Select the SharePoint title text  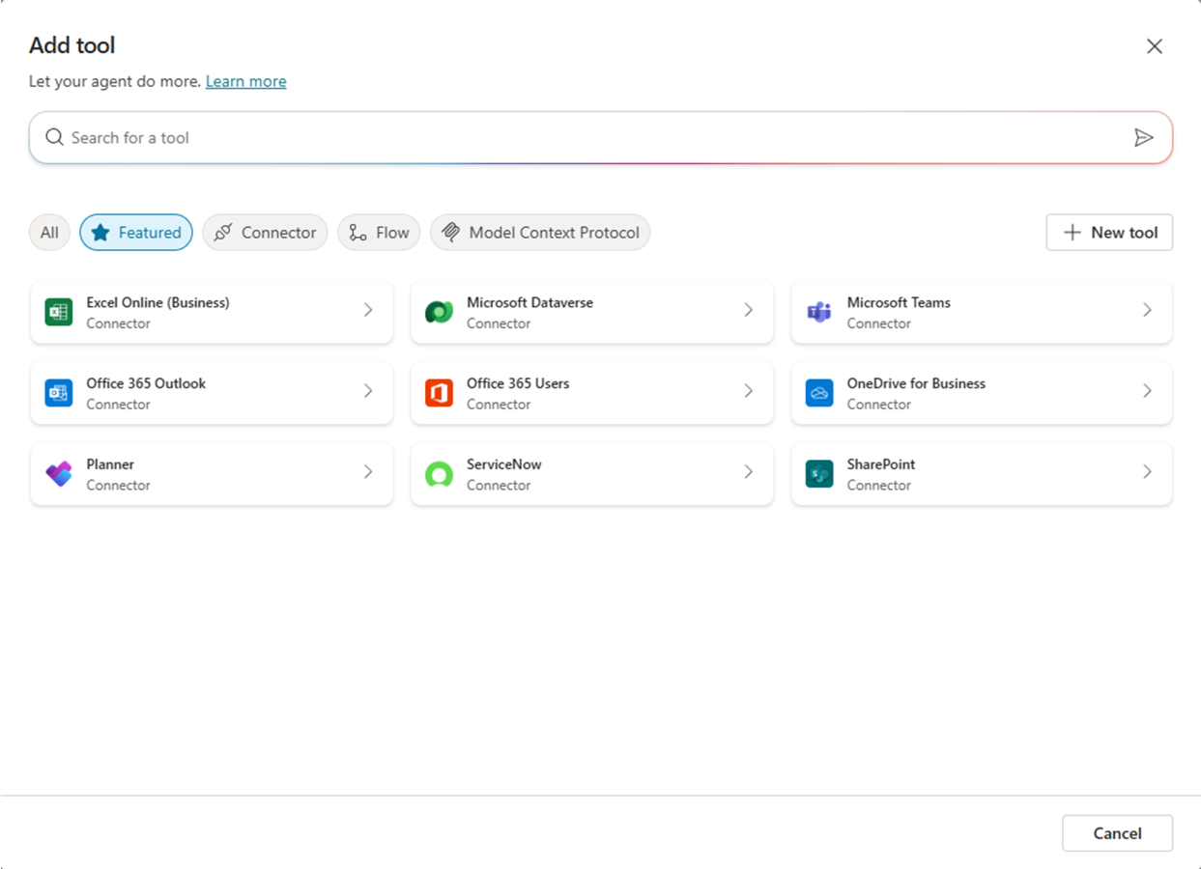click(881, 464)
